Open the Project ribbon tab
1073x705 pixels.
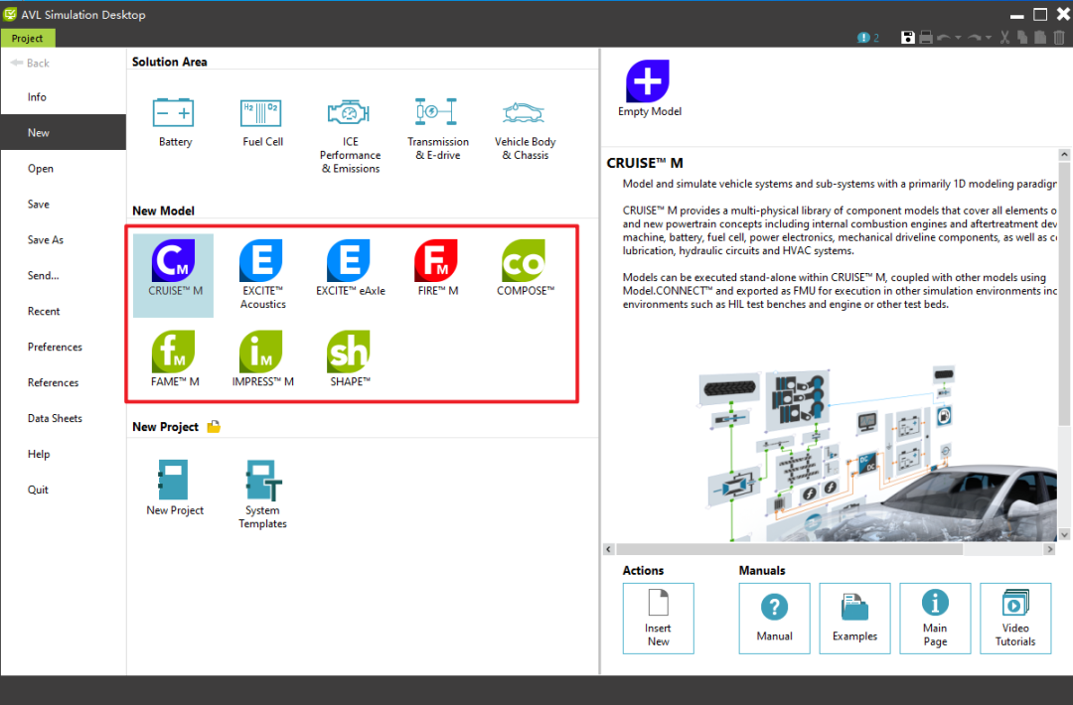pyautogui.click(x=28, y=39)
